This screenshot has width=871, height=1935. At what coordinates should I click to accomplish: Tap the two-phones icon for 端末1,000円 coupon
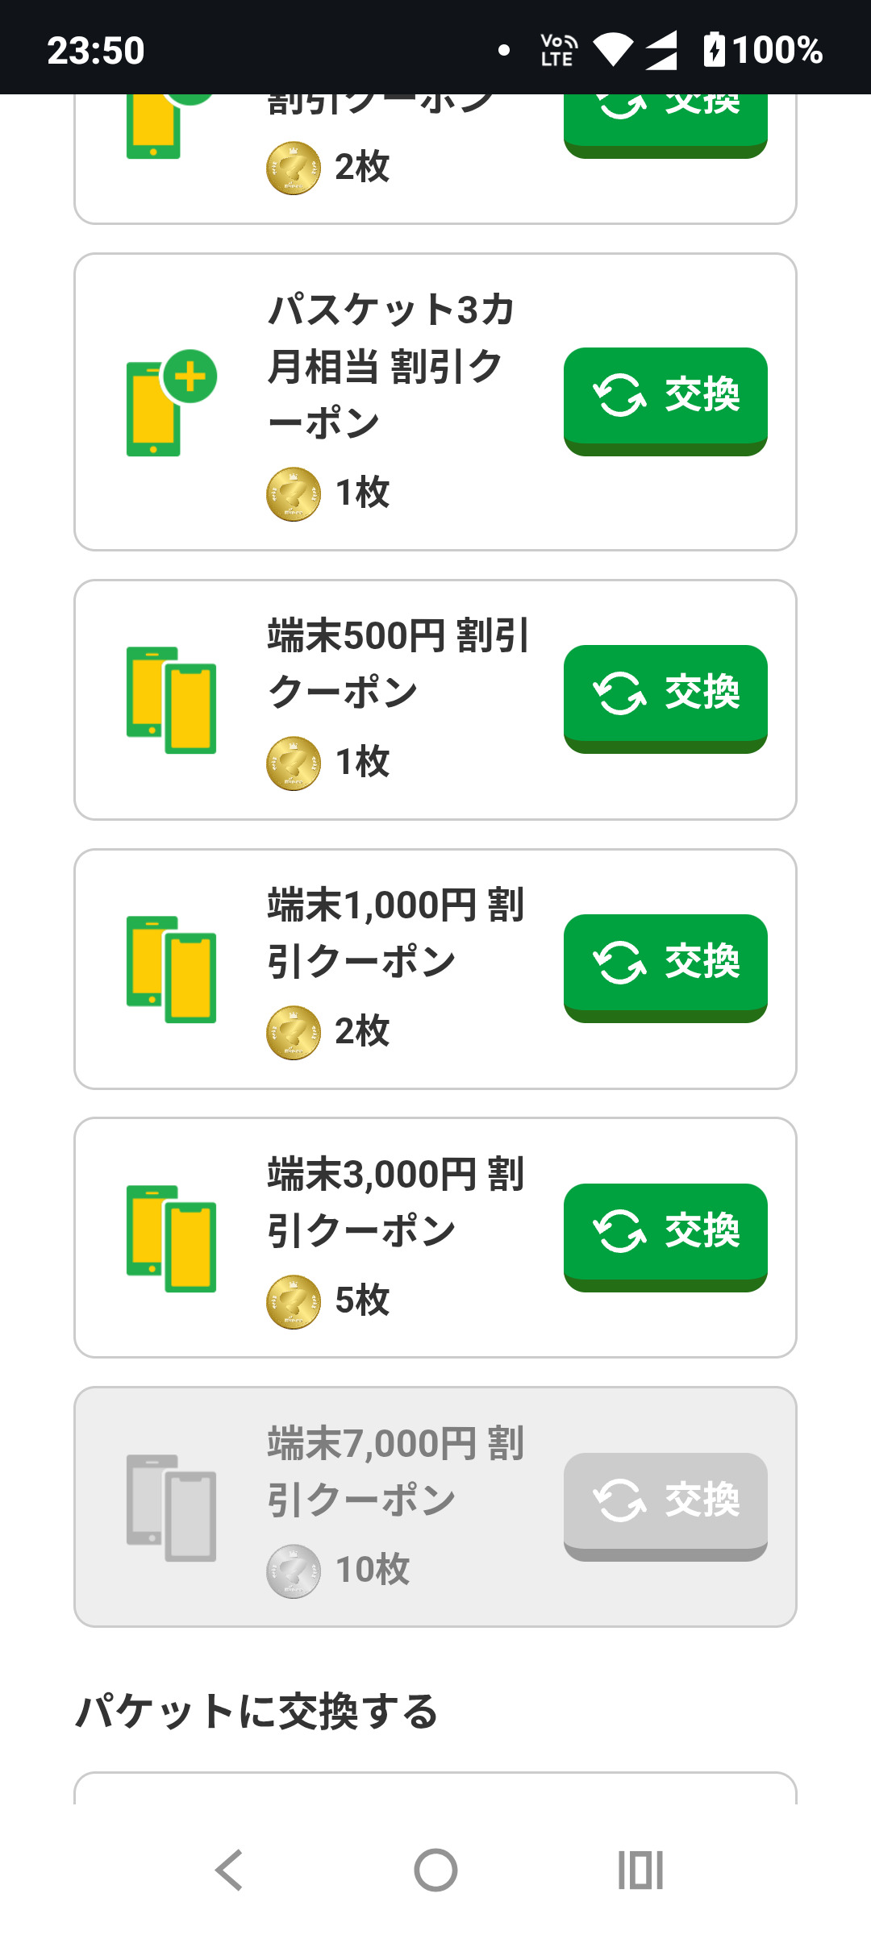(x=171, y=969)
